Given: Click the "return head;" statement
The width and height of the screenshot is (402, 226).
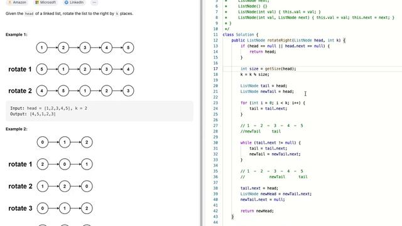Looking at the screenshot, I should 263,51.
